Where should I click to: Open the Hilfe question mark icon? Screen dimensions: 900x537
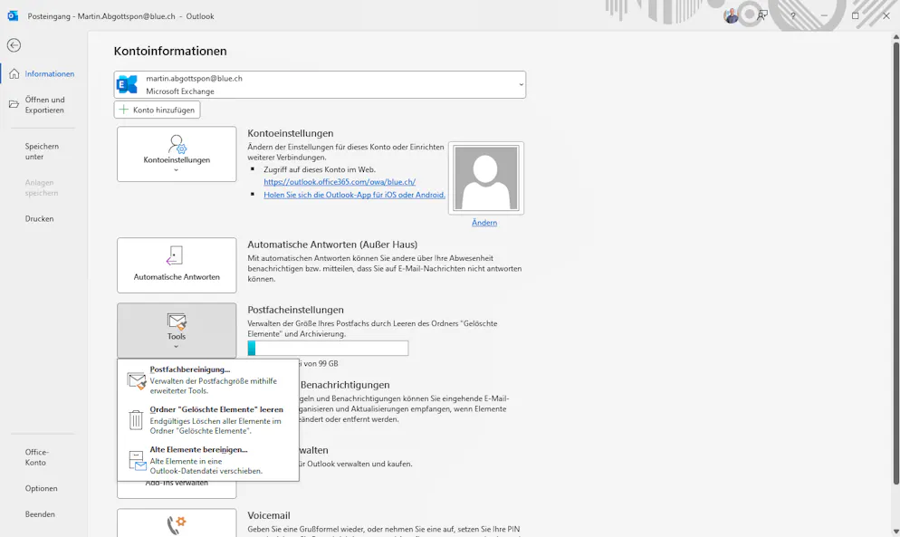click(x=793, y=15)
